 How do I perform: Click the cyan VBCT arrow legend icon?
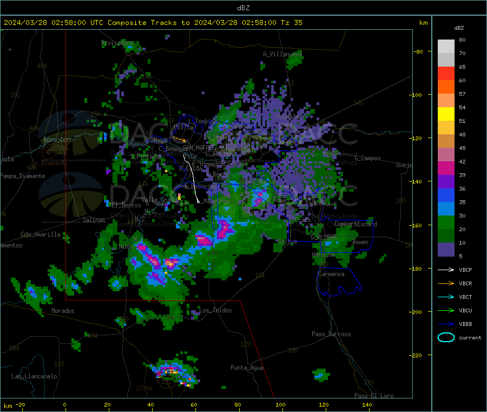446,297
